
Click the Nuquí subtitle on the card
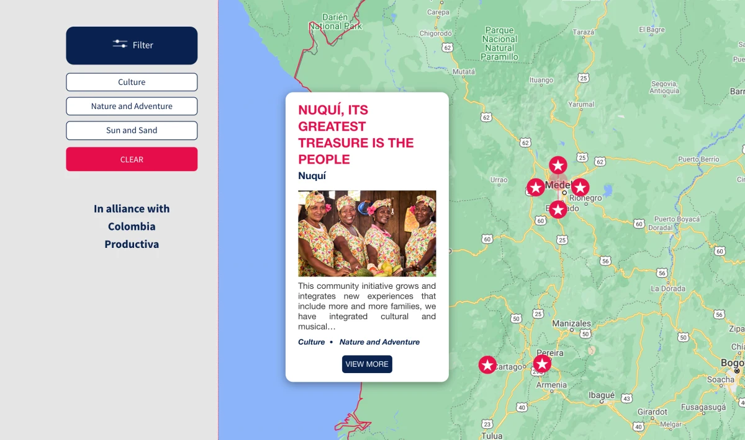(312, 176)
